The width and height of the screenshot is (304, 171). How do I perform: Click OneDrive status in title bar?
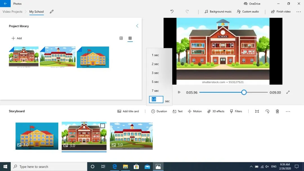(252, 4)
